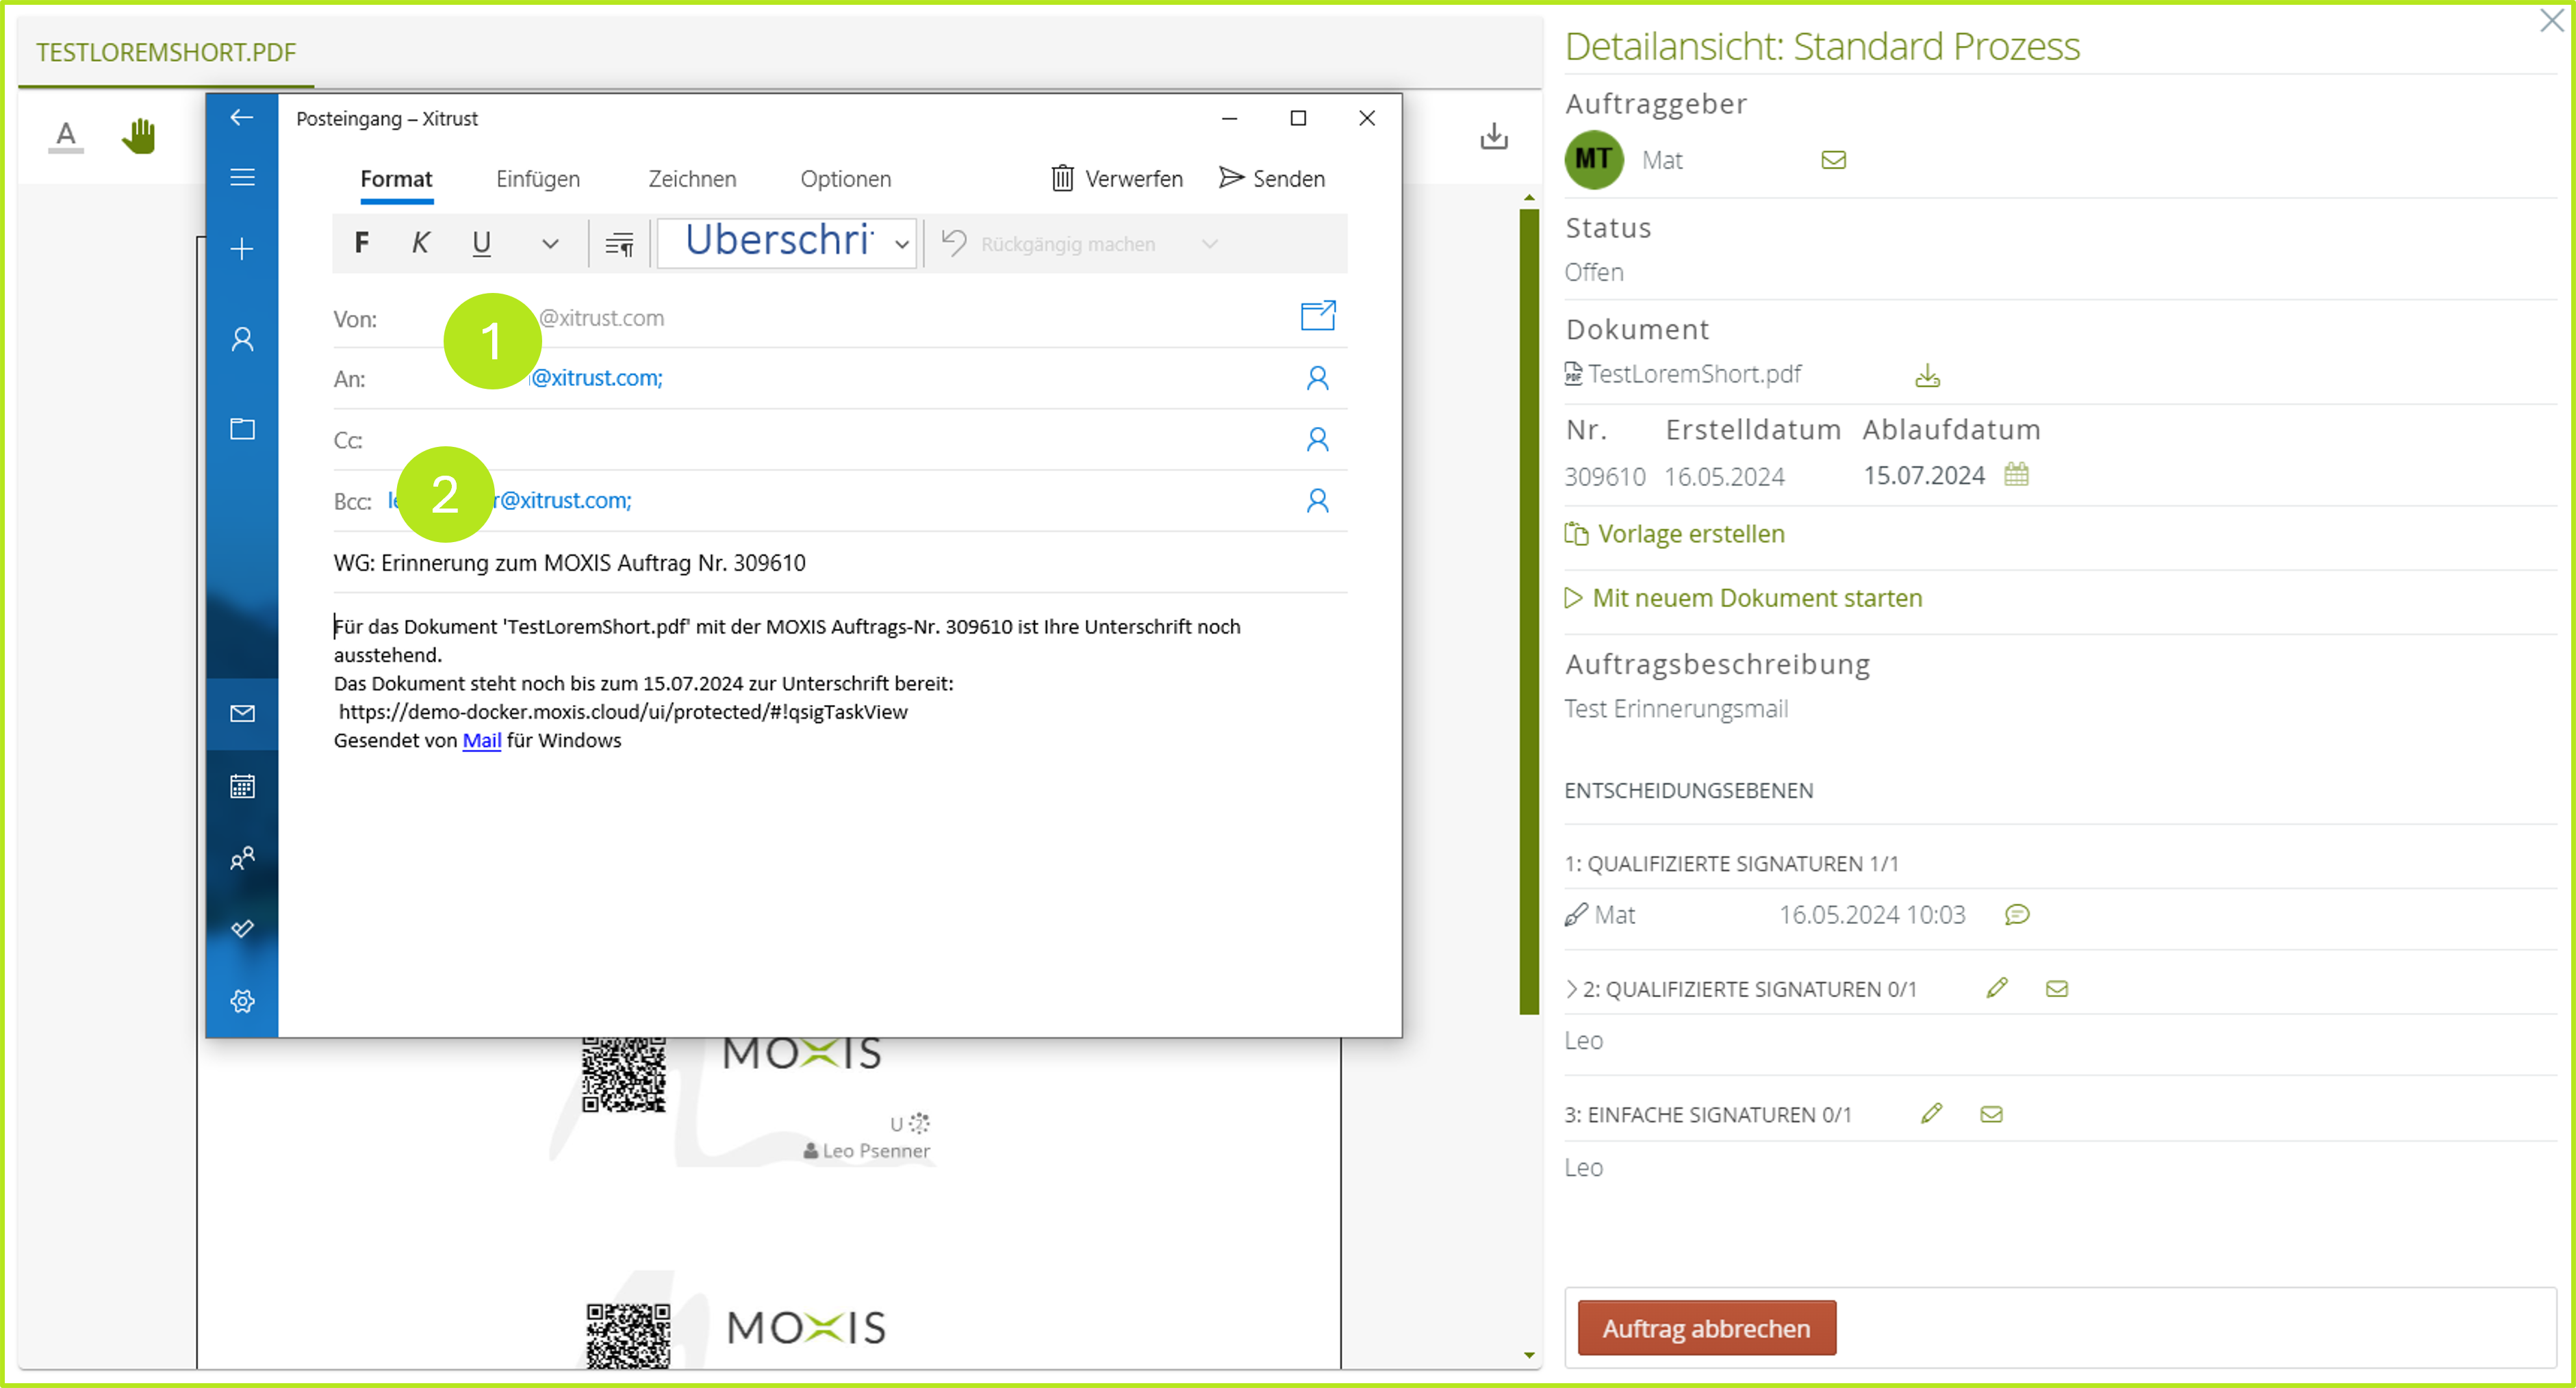Send email to Auftraggeber Mat
Image resolution: width=2576 pixels, height=1388 pixels.
1833,160
